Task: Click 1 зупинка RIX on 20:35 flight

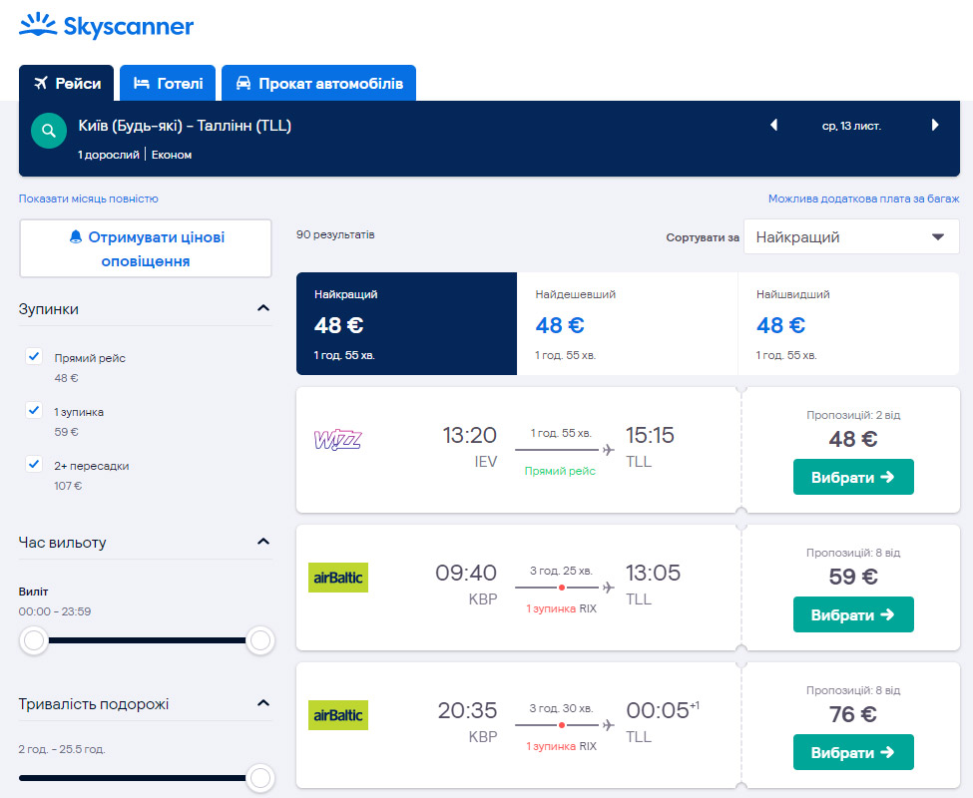Action: tap(561, 746)
